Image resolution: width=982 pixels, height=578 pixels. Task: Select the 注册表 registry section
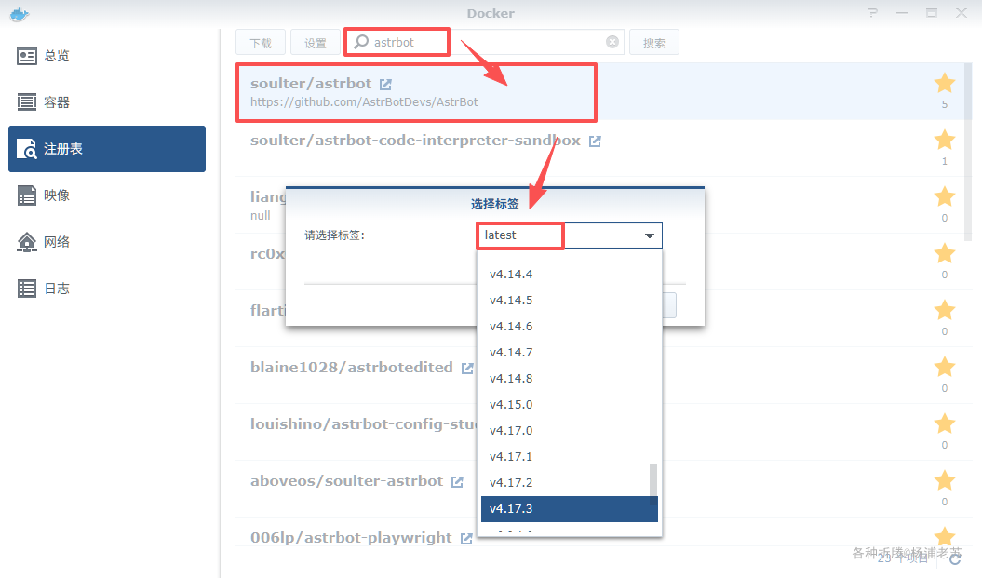(106, 148)
